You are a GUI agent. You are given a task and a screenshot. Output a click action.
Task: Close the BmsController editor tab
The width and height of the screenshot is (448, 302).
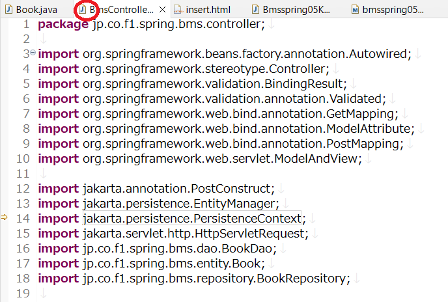pyautogui.click(x=162, y=10)
